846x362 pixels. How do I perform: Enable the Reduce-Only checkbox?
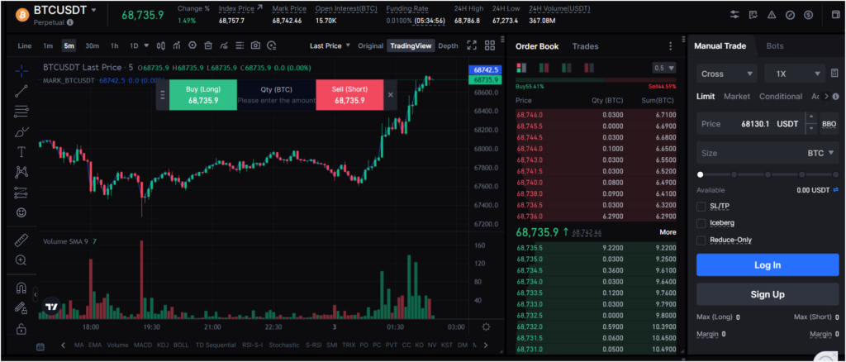pos(701,240)
